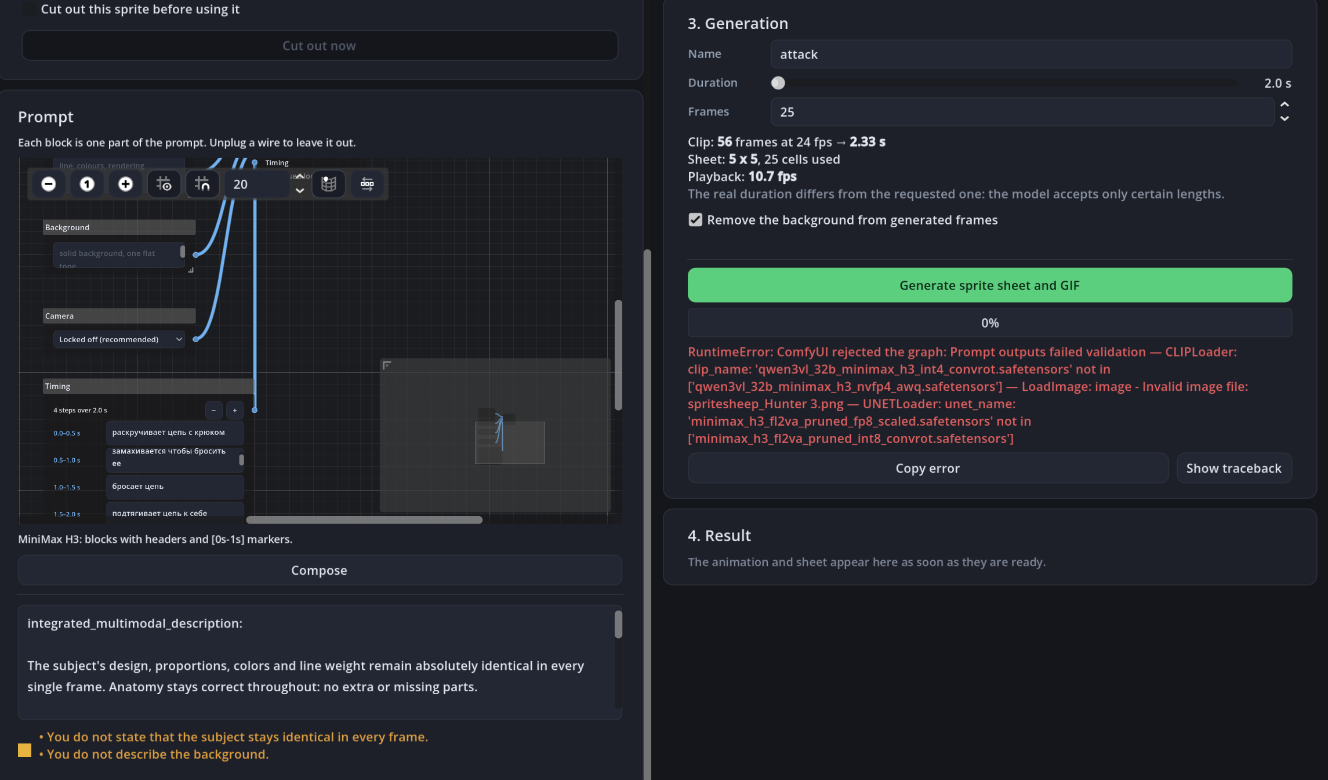Uncheck Remove the background from generated frames

pos(695,220)
